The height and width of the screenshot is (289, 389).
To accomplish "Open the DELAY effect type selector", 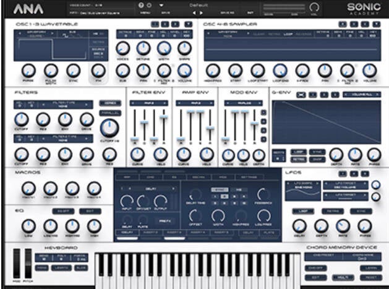I will [x=150, y=189].
